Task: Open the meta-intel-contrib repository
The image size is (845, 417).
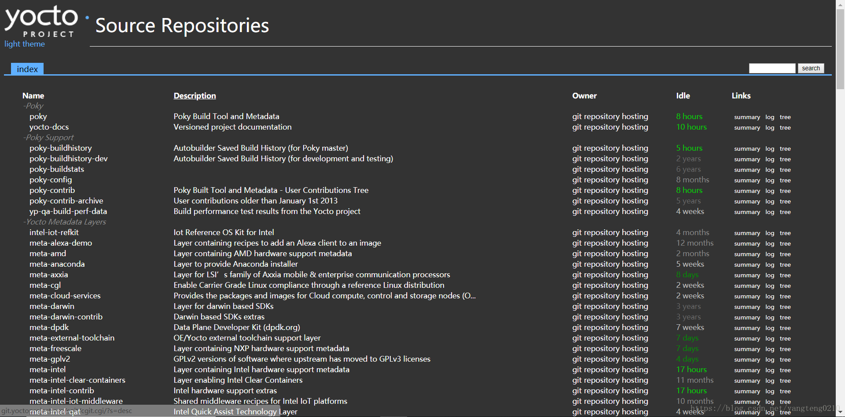Action: tap(62, 391)
